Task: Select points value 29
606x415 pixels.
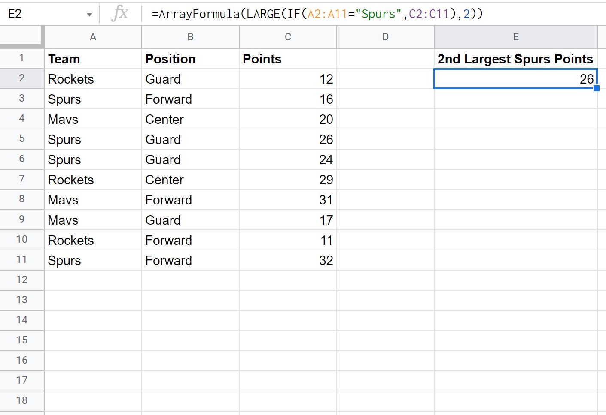Action: 288,180
